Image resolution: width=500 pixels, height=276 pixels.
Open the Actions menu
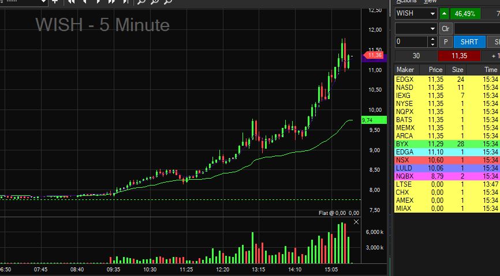click(406, 2)
